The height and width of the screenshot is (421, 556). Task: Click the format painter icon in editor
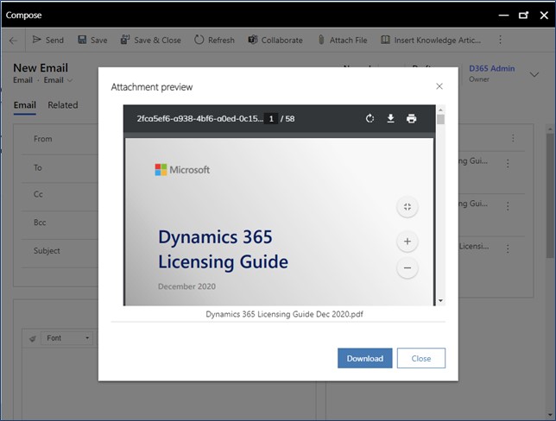[x=33, y=339]
